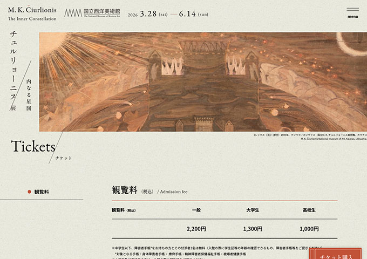Open the National Museum of Western Art logo
The width and height of the screenshot is (367, 259).
pyautogui.click(x=92, y=13)
